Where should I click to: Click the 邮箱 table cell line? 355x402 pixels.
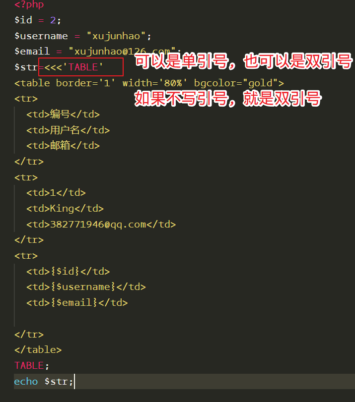(x=63, y=146)
